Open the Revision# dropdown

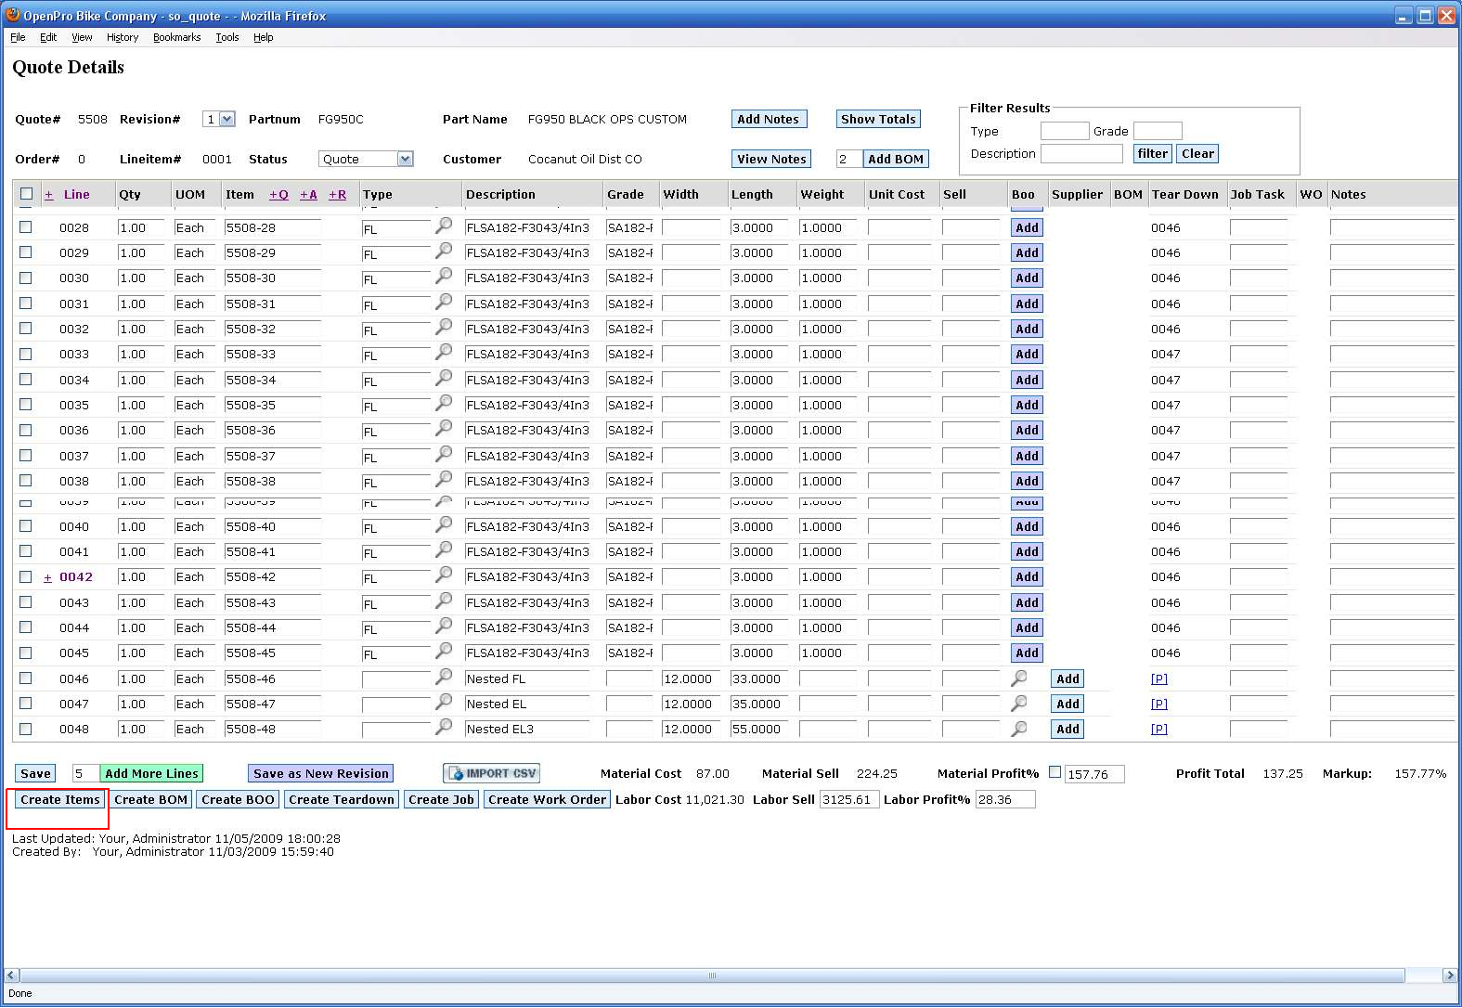click(227, 119)
